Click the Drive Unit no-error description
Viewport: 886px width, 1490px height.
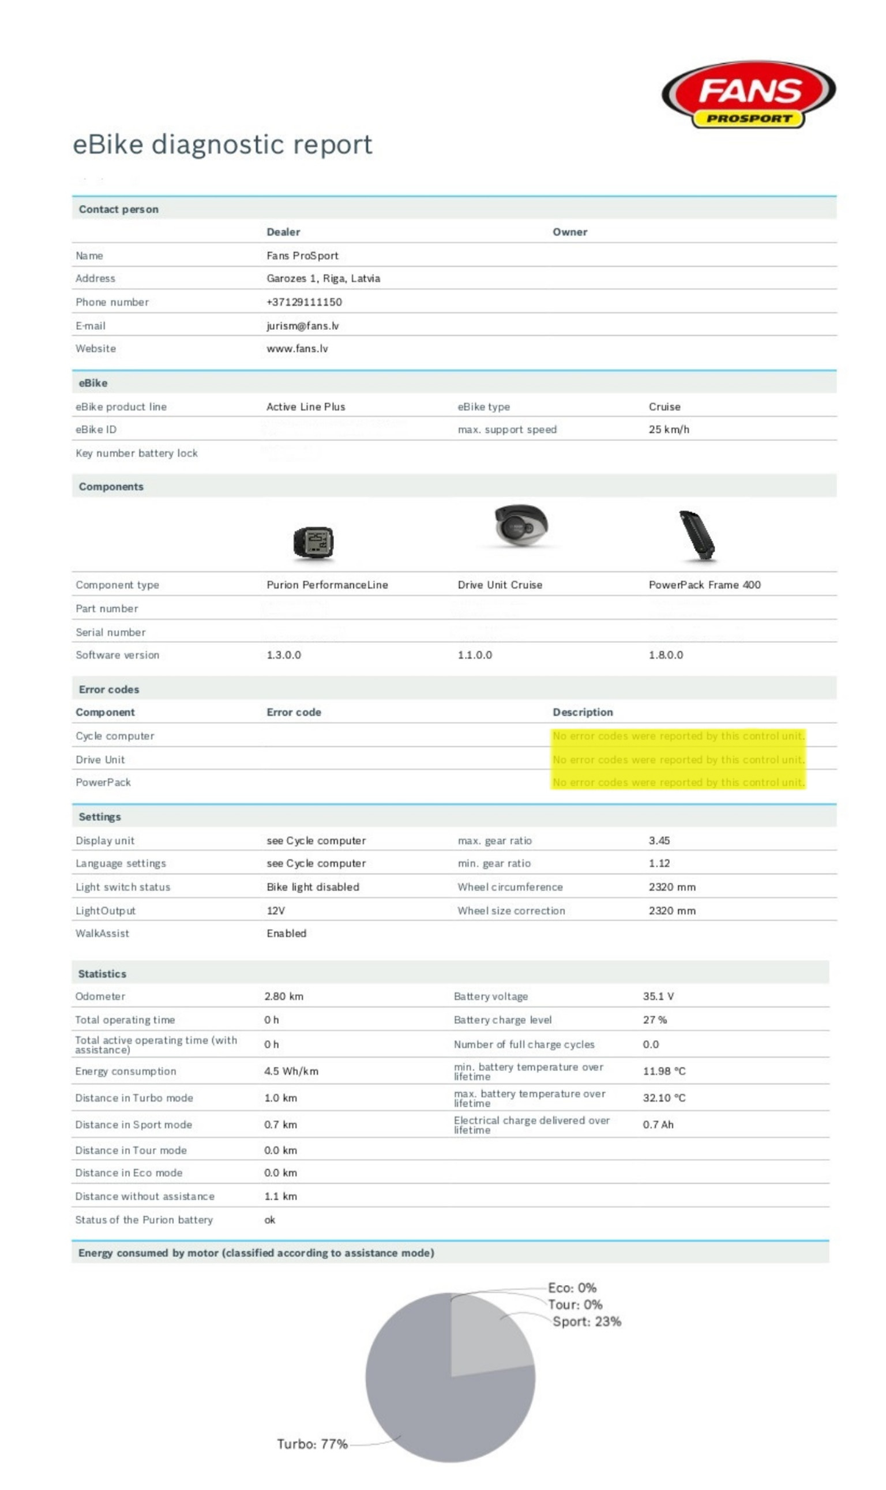coord(678,759)
